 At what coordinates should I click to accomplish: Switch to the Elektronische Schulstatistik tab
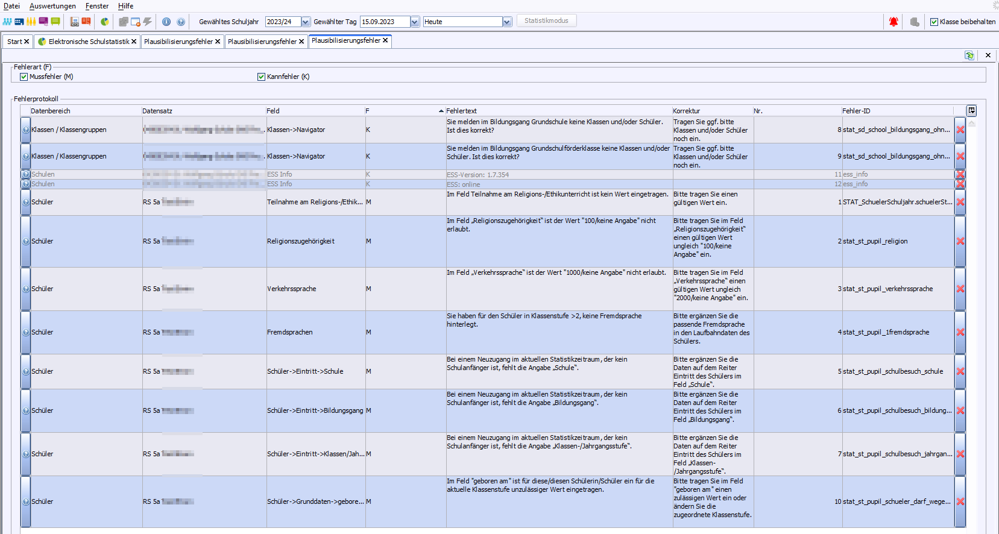pos(88,42)
